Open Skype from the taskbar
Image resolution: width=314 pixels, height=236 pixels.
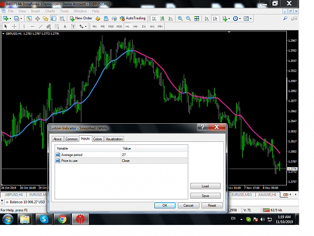[44, 219]
